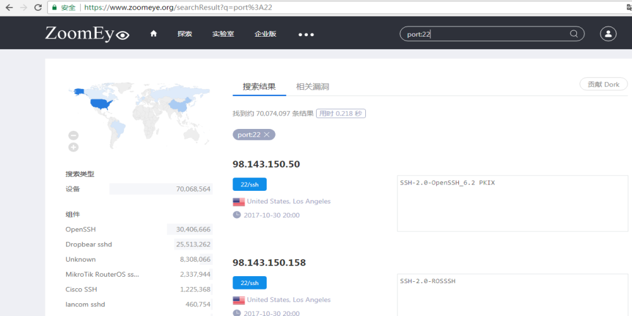This screenshot has width=632, height=316.
Task: Go to home via house icon
Action: click(153, 34)
